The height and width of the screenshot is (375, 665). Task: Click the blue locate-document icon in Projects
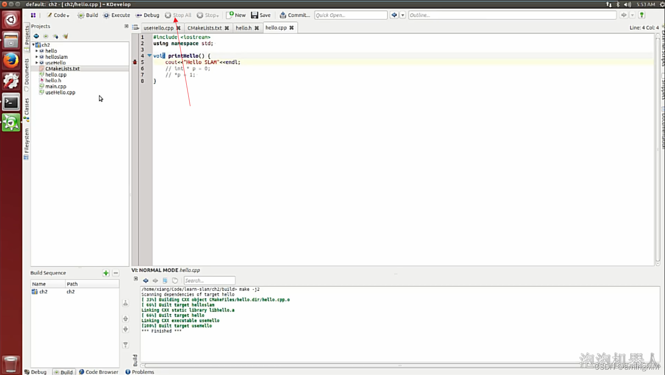pyautogui.click(x=36, y=36)
